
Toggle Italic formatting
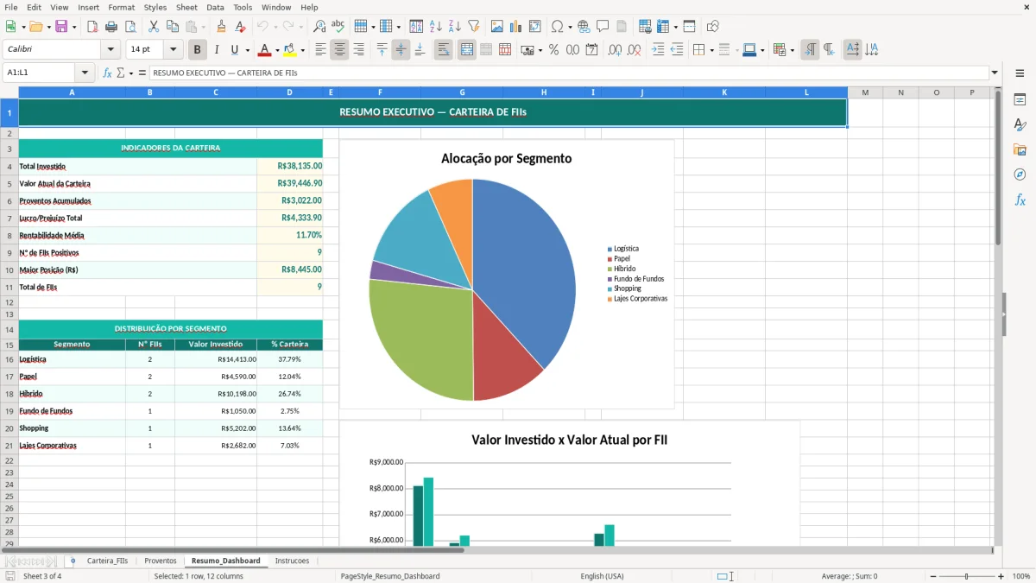(x=216, y=50)
